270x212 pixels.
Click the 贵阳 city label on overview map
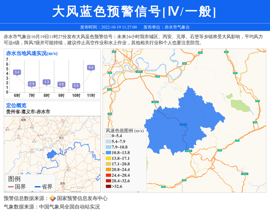63,184
